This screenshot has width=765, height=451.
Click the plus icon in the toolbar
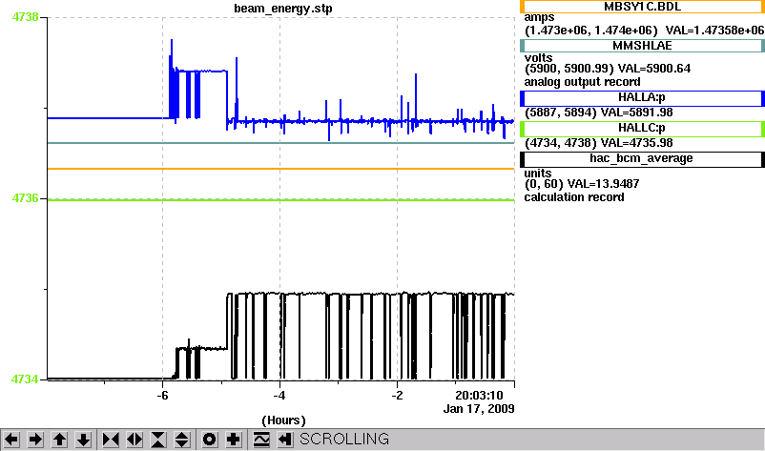point(233,440)
